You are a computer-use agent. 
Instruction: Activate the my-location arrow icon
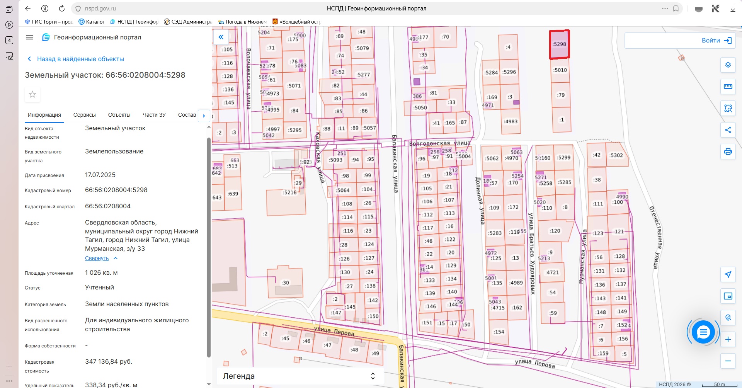pyautogui.click(x=728, y=274)
